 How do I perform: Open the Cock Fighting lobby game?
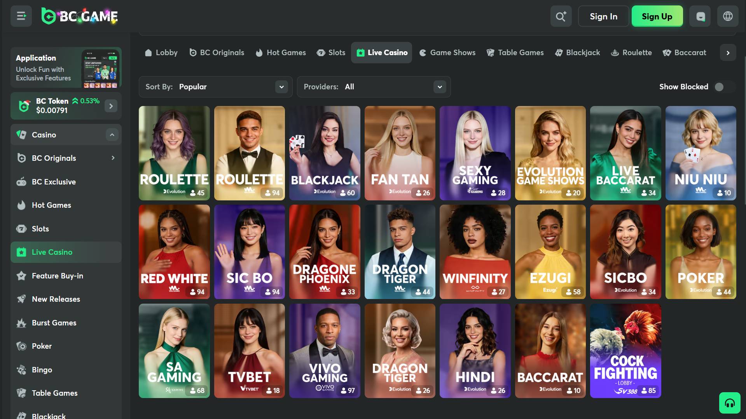[x=625, y=351]
